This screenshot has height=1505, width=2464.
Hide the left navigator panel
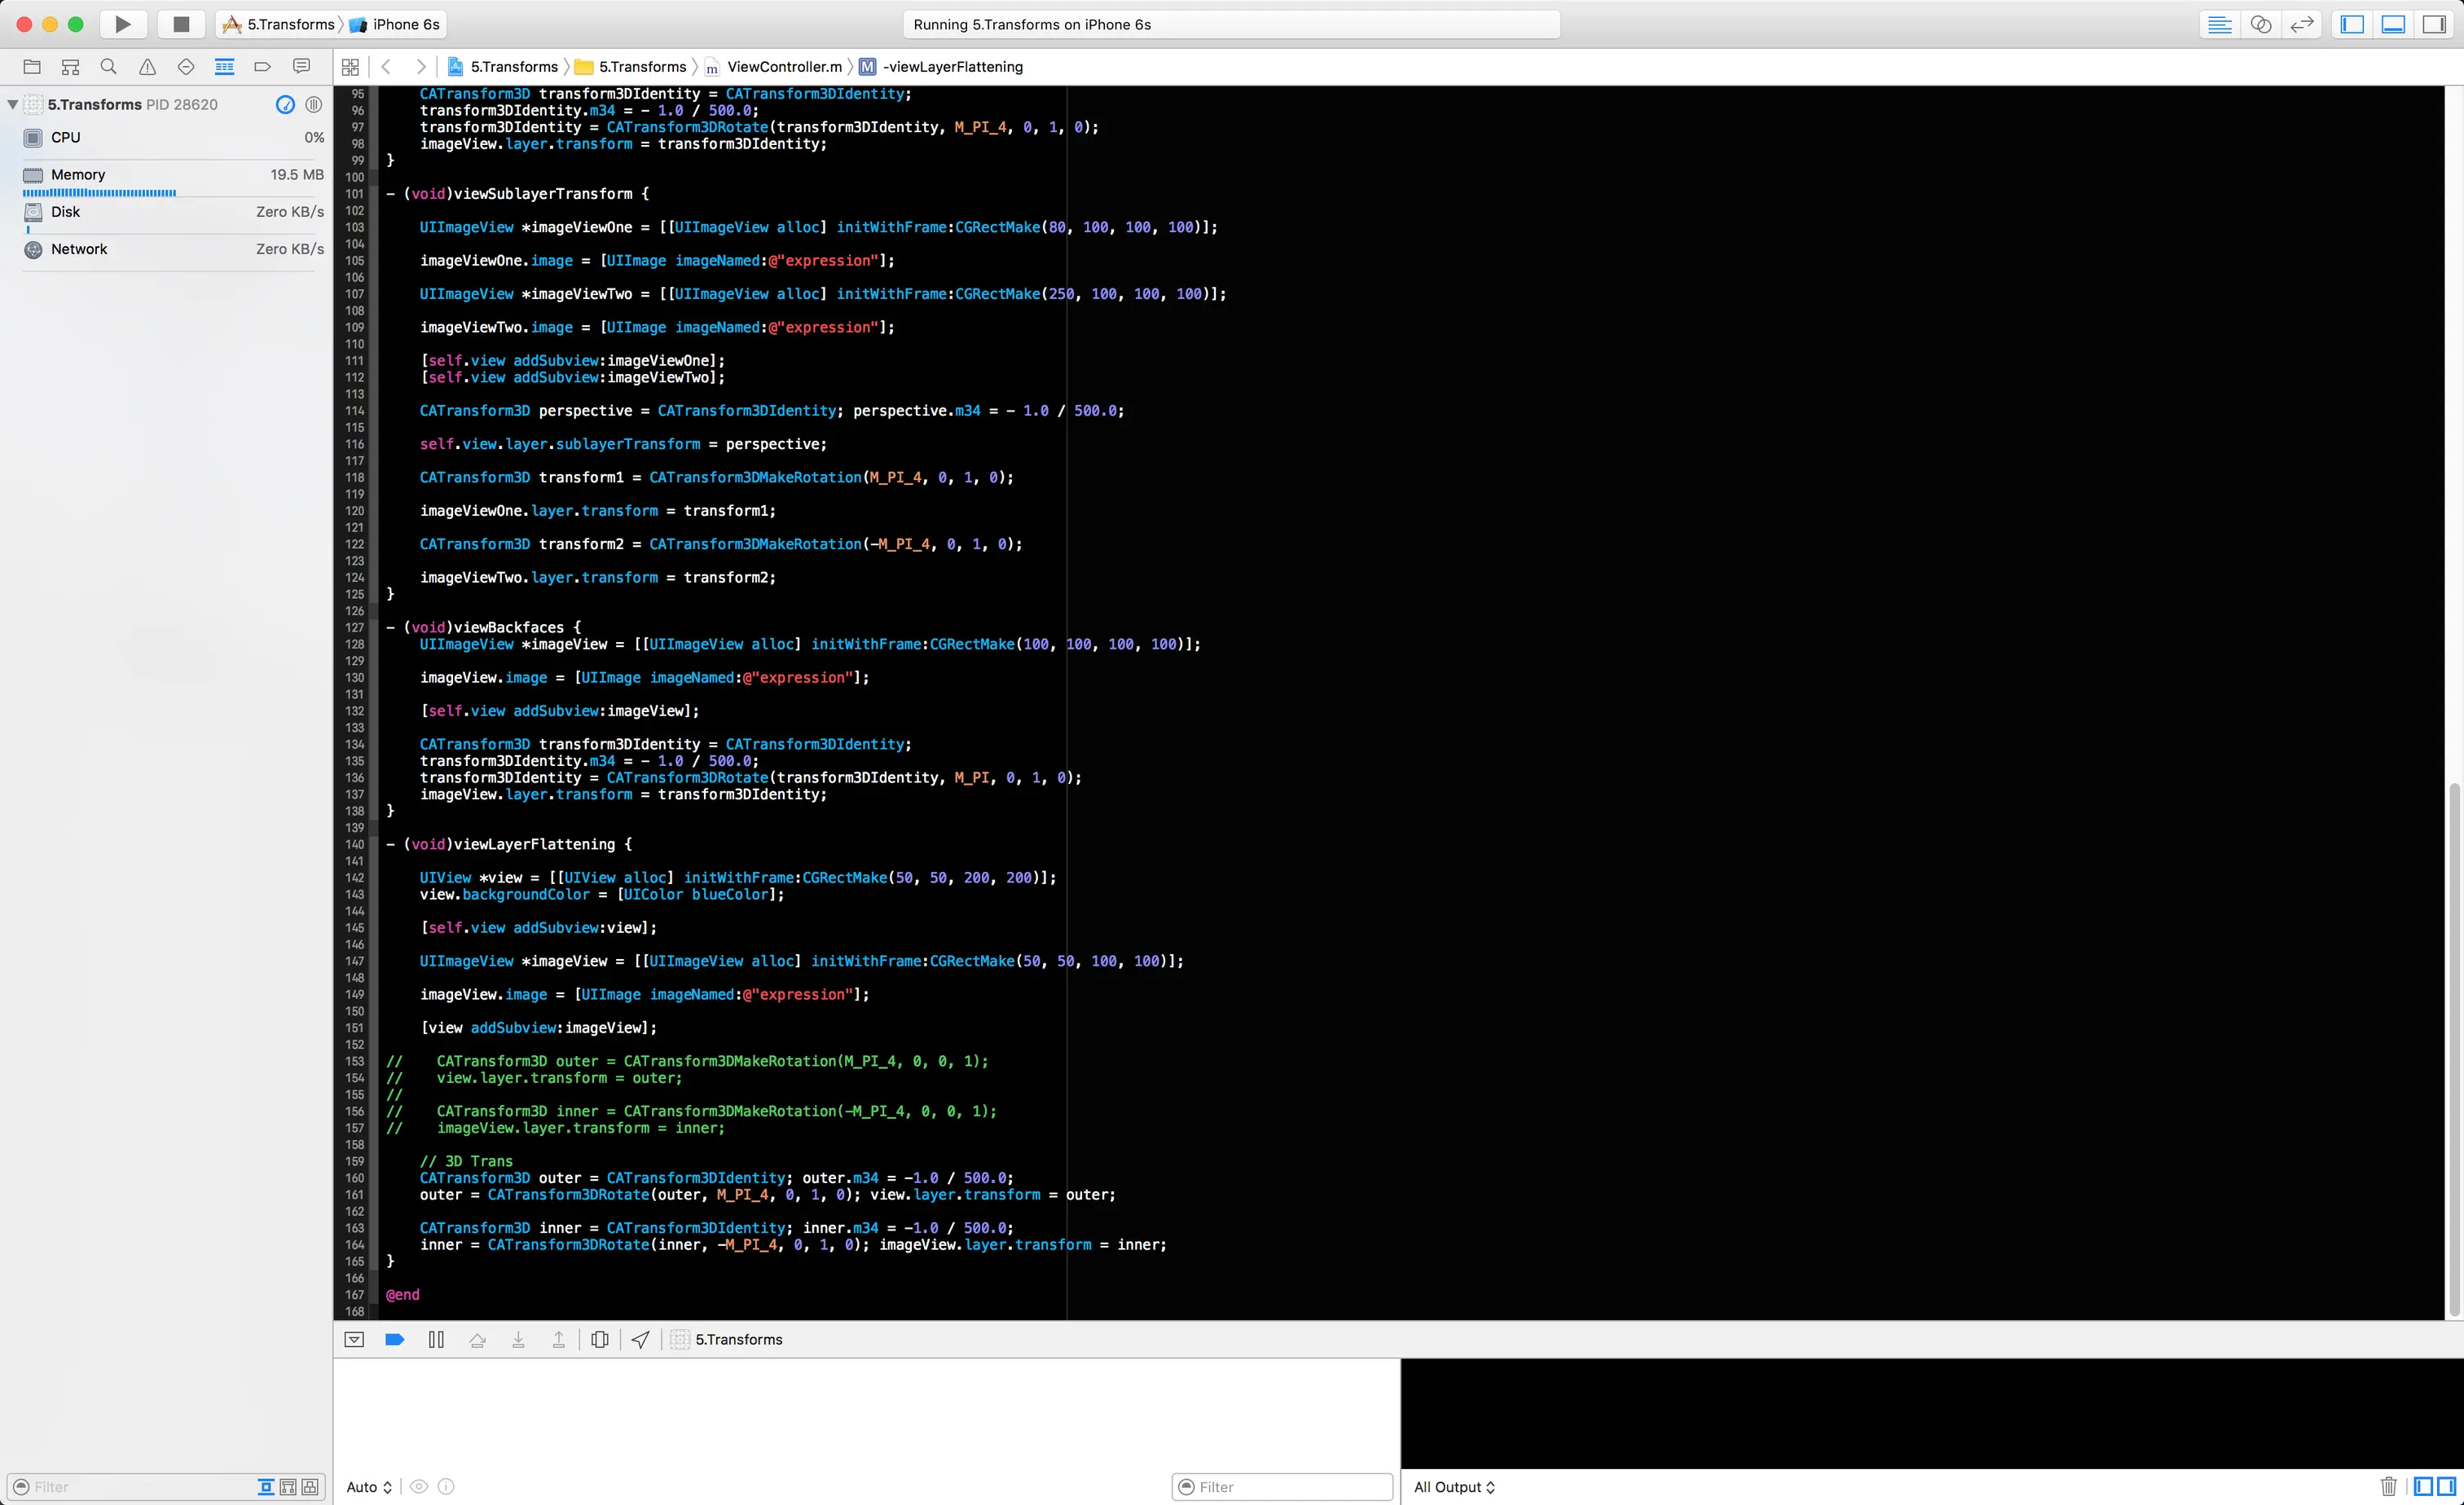point(2352,24)
